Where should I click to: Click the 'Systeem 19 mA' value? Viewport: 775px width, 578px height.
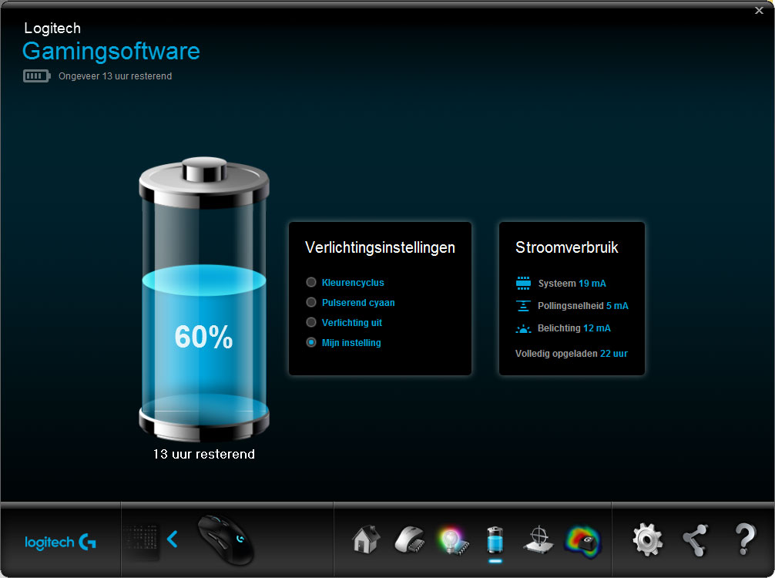(x=572, y=284)
